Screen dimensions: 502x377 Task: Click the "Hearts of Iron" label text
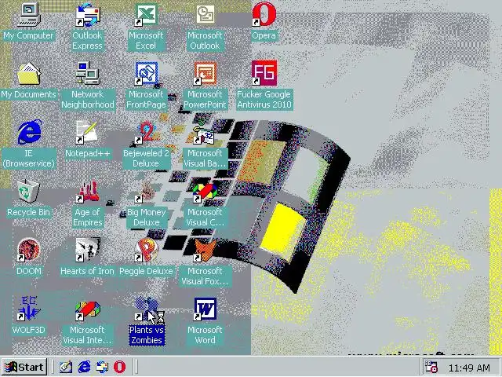87,271
